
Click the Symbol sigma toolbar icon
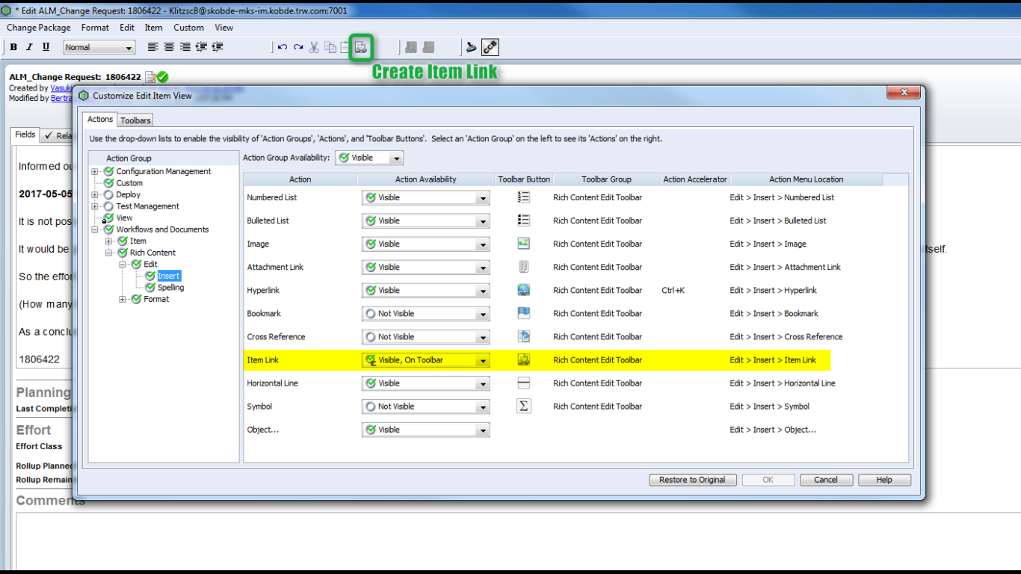(524, 406)
